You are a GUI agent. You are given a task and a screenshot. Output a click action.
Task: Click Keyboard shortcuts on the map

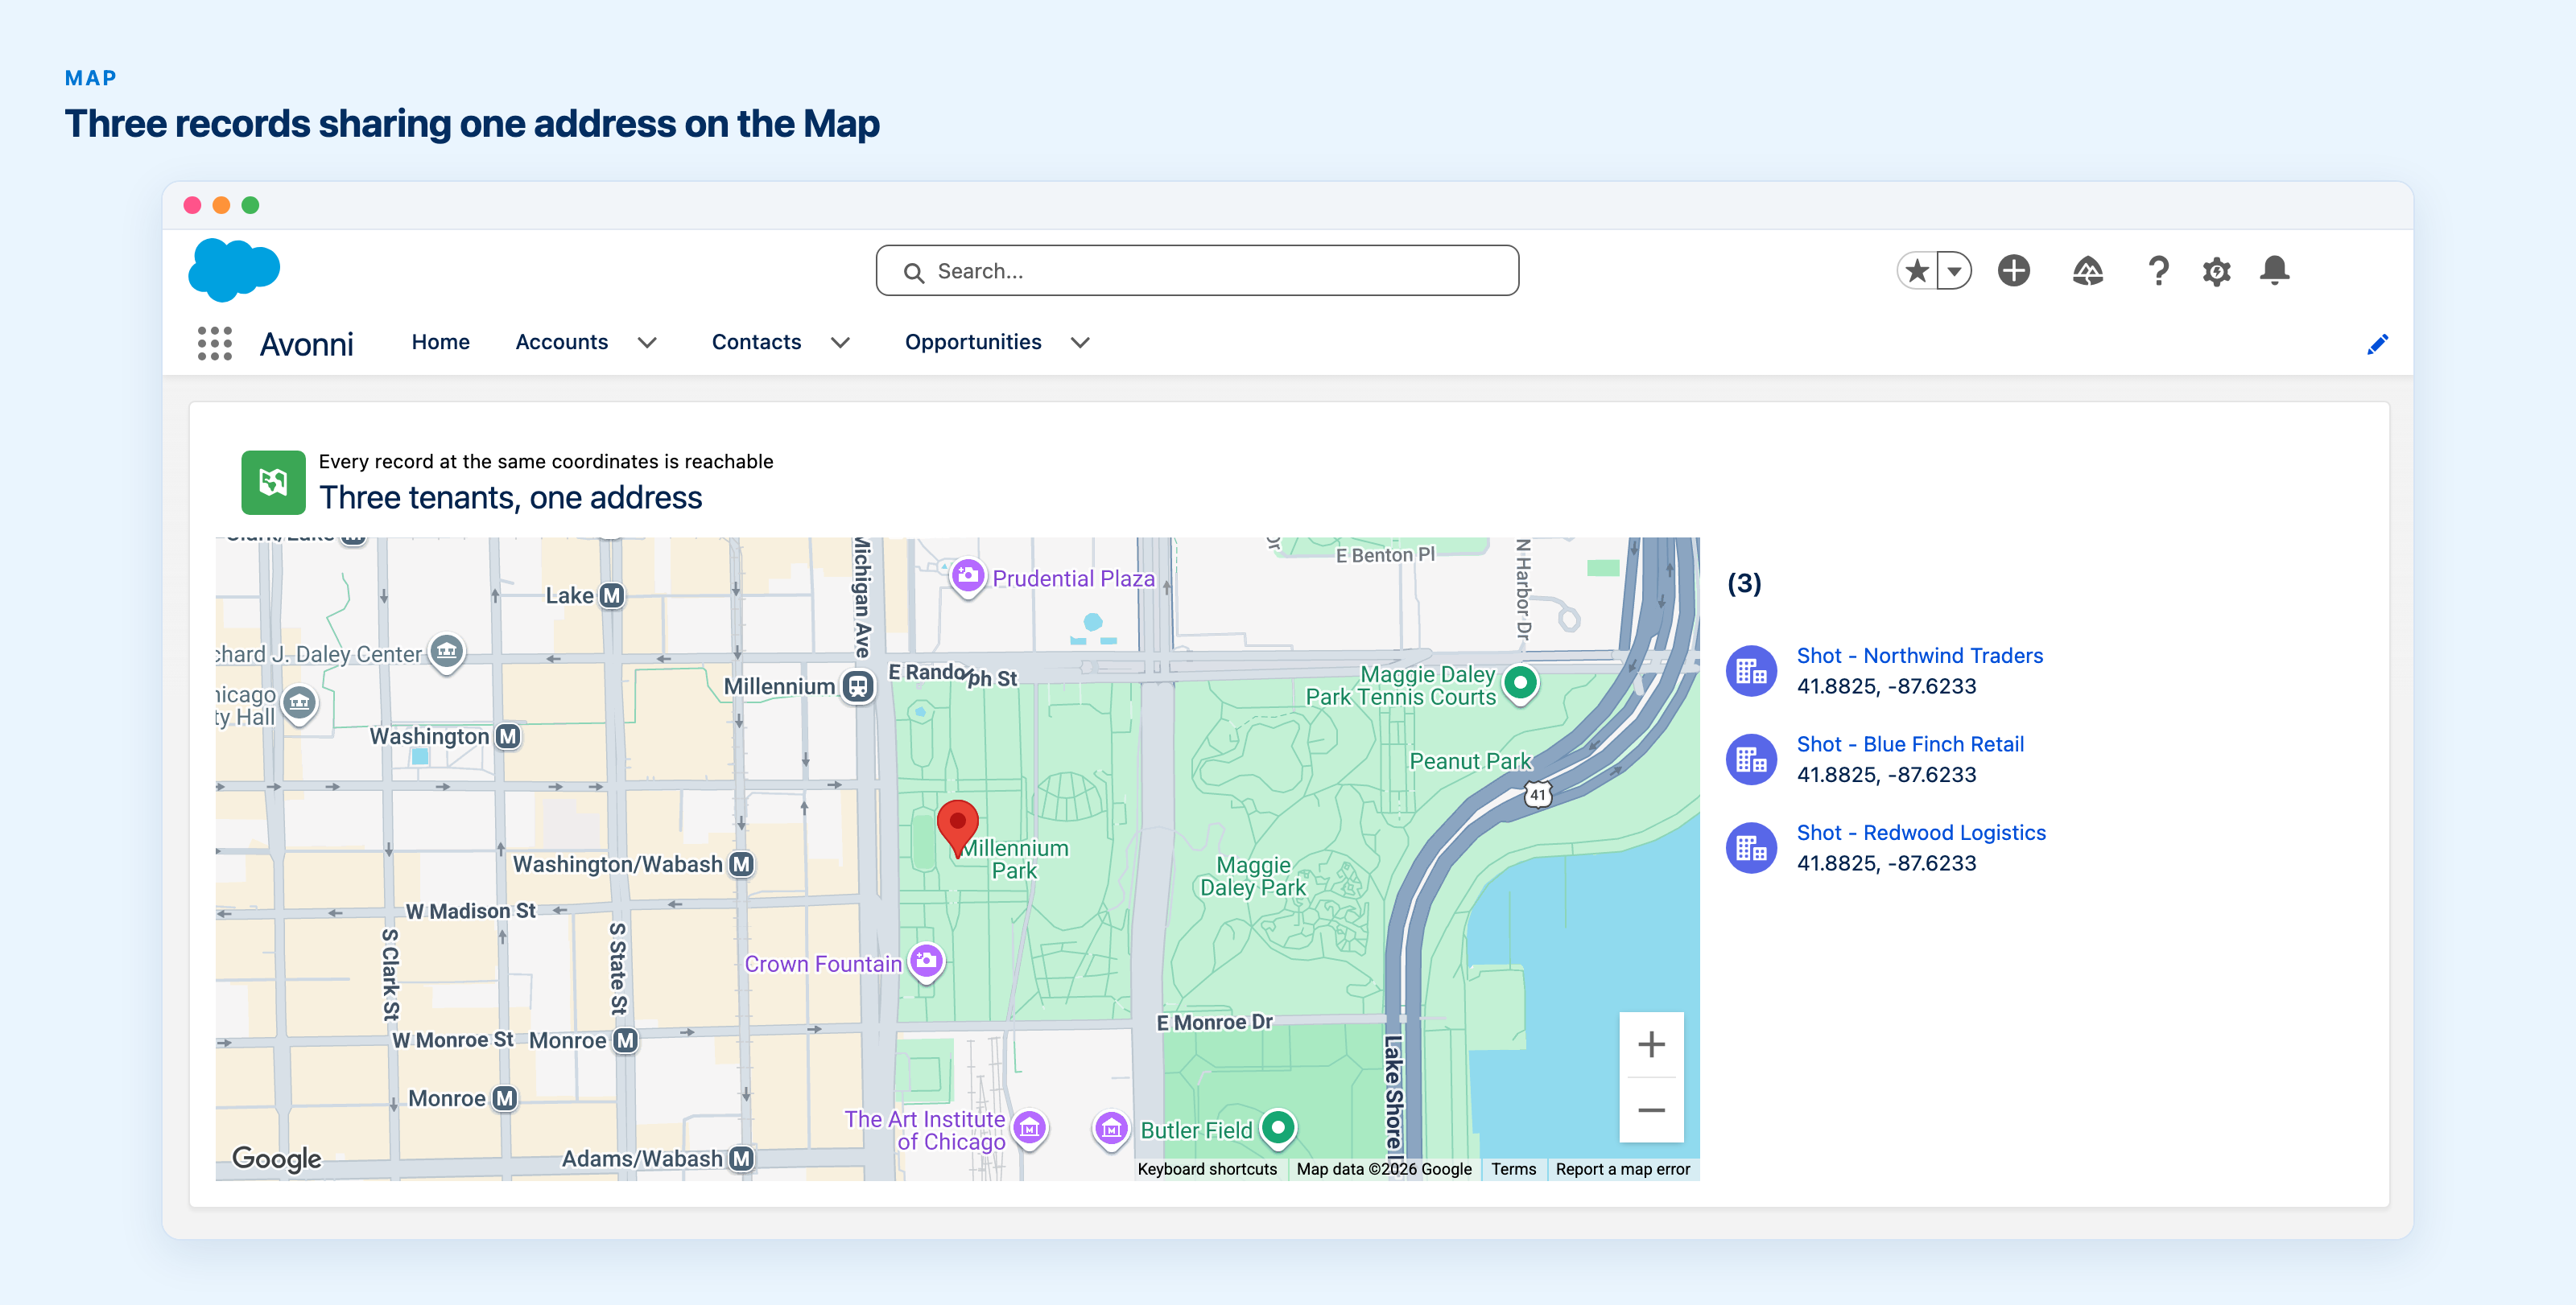click(x=1207, y=1169)
